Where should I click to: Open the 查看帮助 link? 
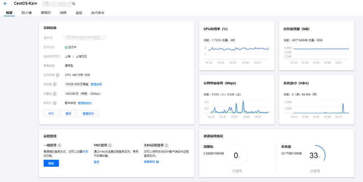pos(149,162)
